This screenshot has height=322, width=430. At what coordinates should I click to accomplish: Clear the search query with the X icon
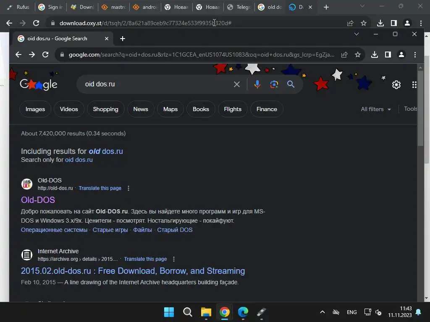point(237,84)
